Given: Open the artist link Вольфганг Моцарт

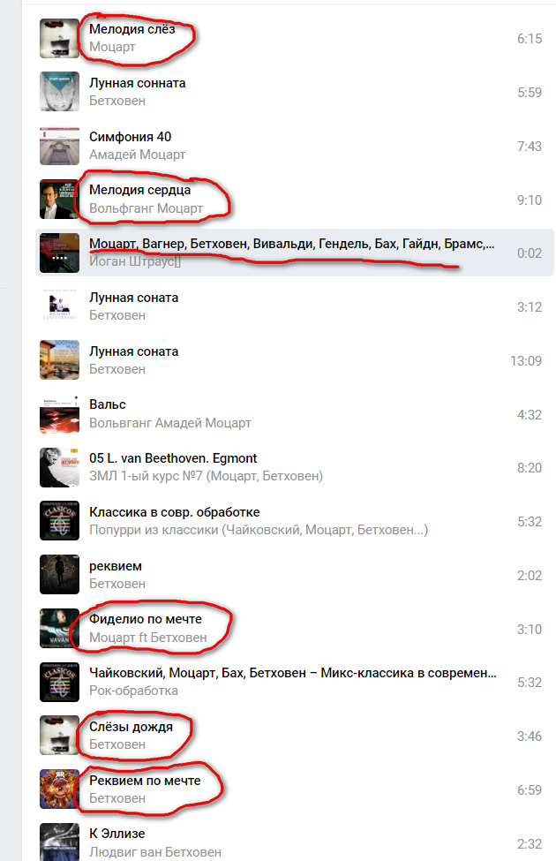Looking at the screenshot, I should pyautogui.click(x=146, y=208).
